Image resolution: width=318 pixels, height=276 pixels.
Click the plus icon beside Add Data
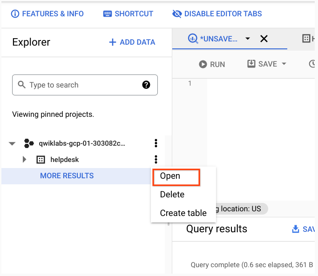click(113, 42)
